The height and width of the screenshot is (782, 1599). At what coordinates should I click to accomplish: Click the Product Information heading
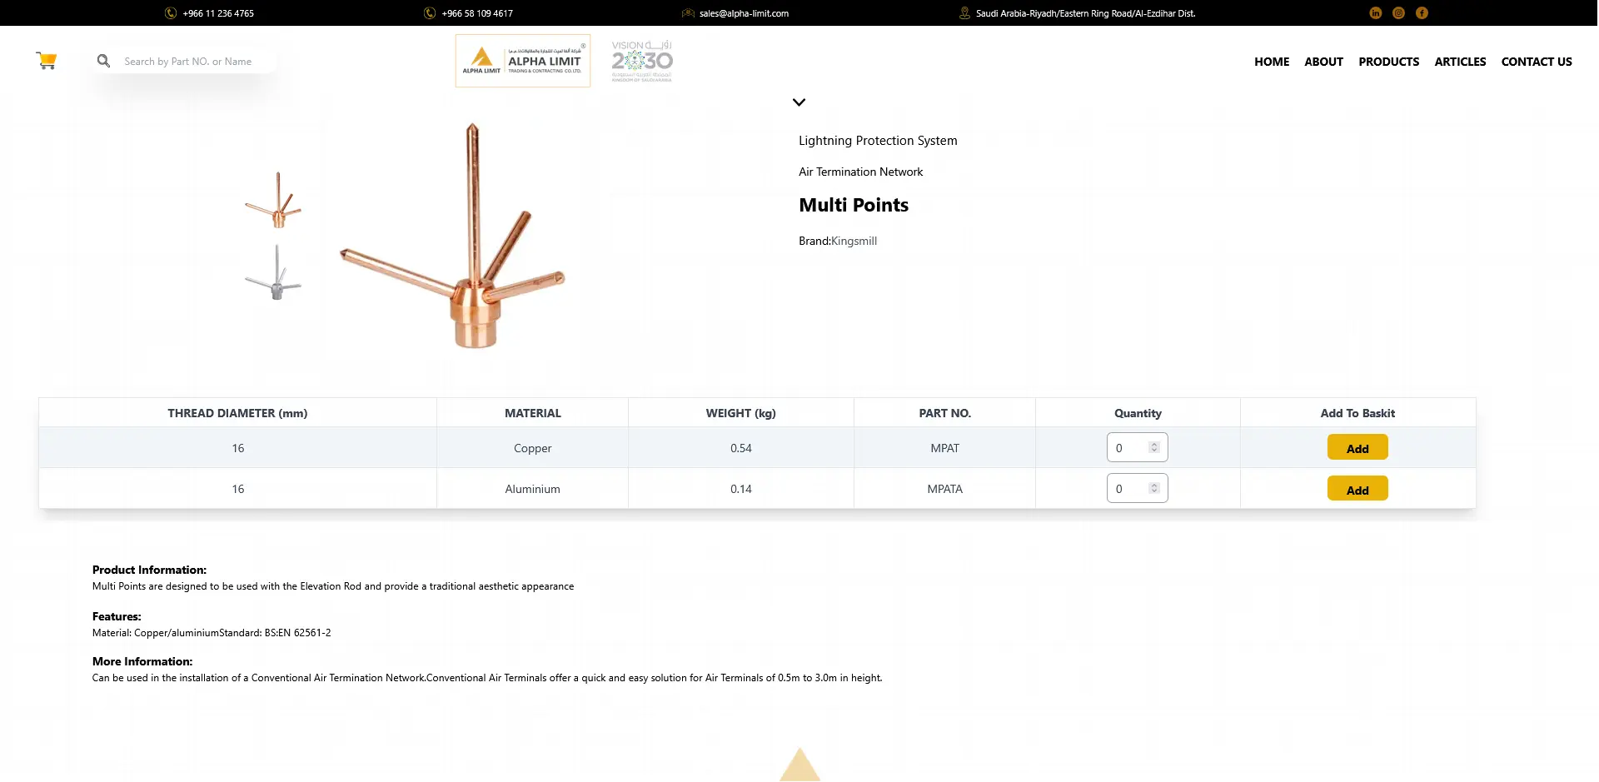click(149, 570)
